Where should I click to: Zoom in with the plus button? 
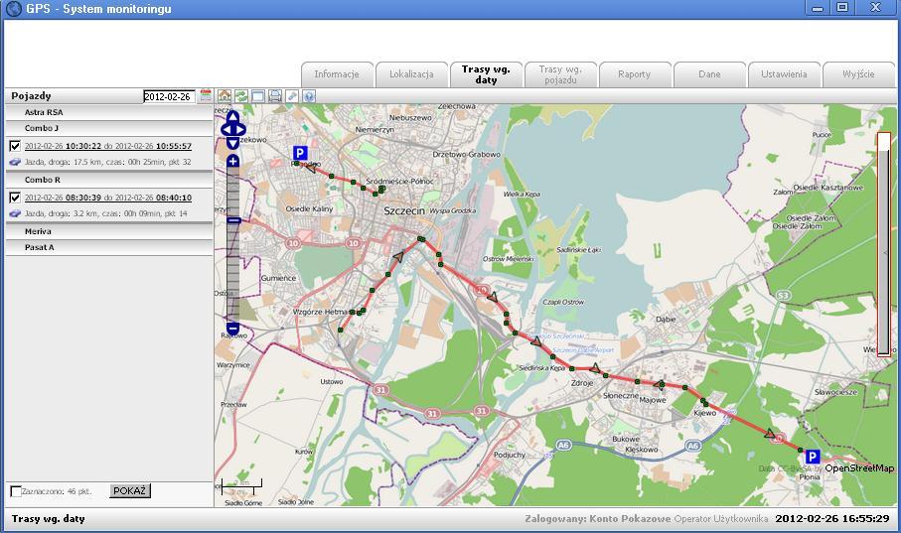[x=232, y=161]
